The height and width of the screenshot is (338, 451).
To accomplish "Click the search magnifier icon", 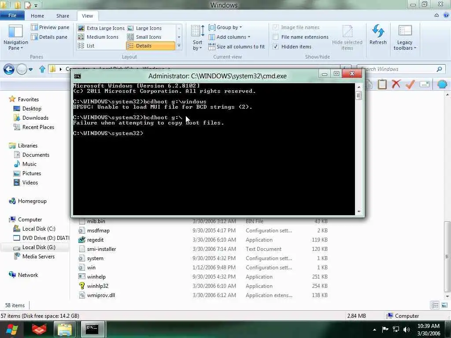I will tap(439, 69).
